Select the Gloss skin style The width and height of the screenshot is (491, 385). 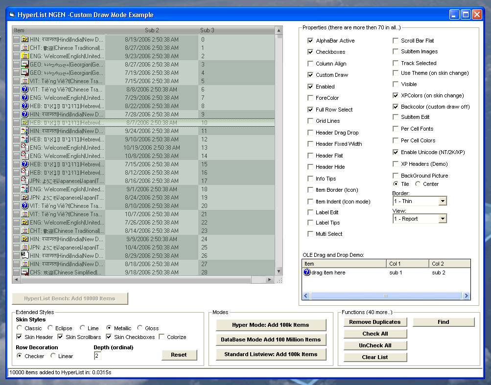(x=140, y=328)
